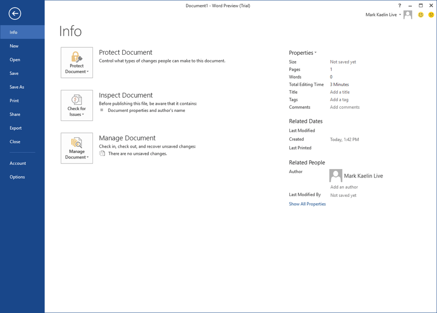The image size is (437, 313).
Task: Close the Word window
Action: coord(431,6)
